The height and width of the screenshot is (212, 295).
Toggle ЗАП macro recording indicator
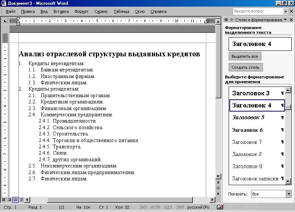(x=143, y=207)
